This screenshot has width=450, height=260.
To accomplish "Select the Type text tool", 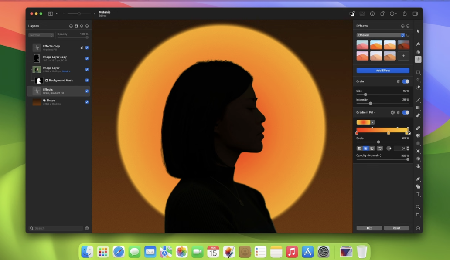I will pos(418,194).
